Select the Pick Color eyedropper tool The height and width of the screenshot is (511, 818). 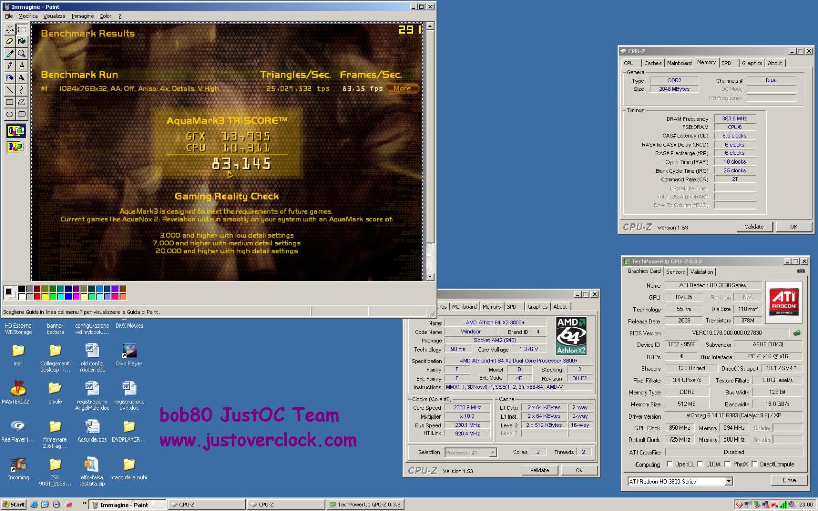tap(9, 53)
